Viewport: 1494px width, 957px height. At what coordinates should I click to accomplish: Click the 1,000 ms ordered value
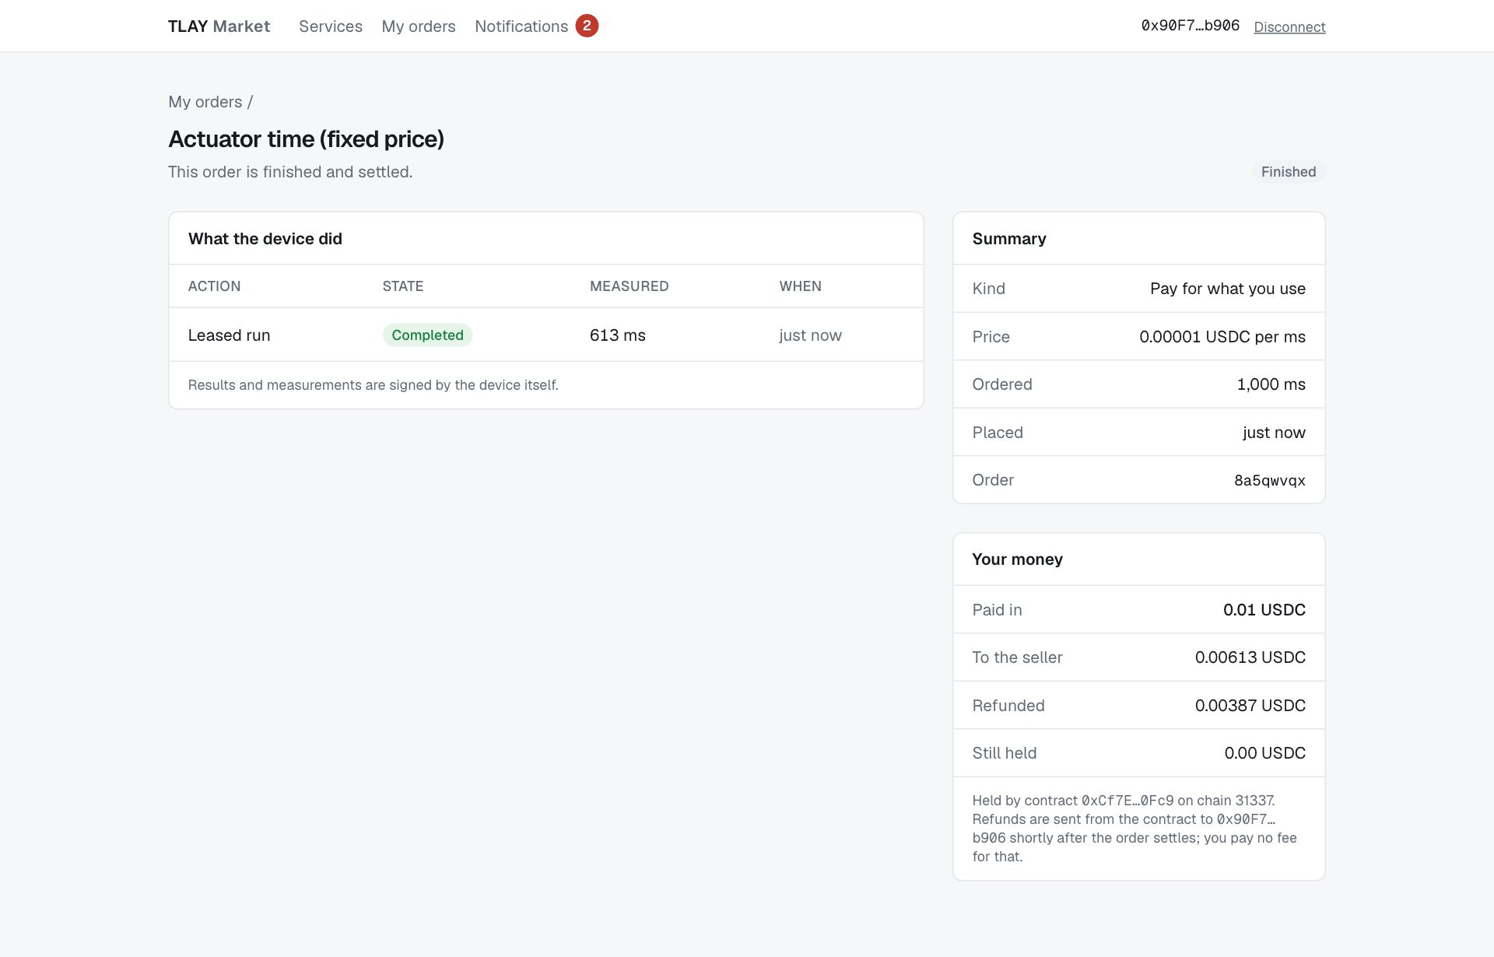point(1271,384)
